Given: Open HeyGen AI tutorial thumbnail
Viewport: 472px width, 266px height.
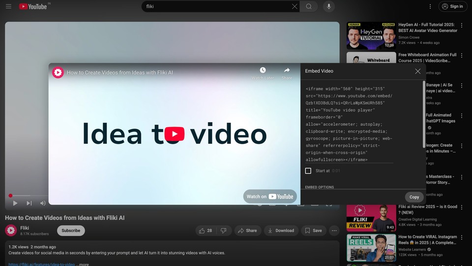Looking at the screenshot, I should 371,35.
